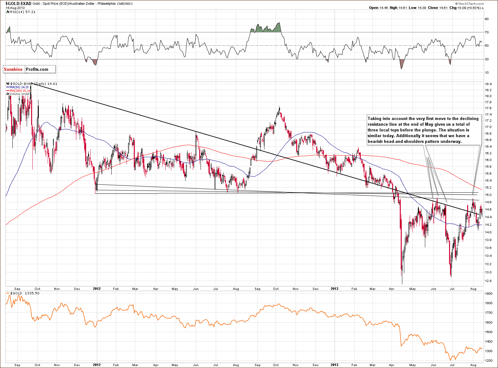Click the 30 level on RSI axis
Viewport: 498px width, 368px height.
(x=487, y=59)
